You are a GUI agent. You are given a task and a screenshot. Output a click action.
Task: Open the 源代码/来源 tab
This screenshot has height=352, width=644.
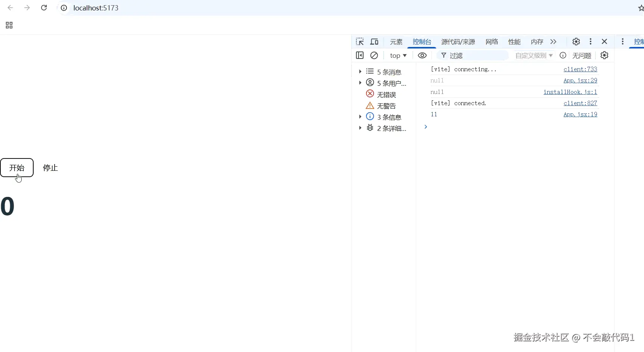pyautogui.click(x=458, y=42)
